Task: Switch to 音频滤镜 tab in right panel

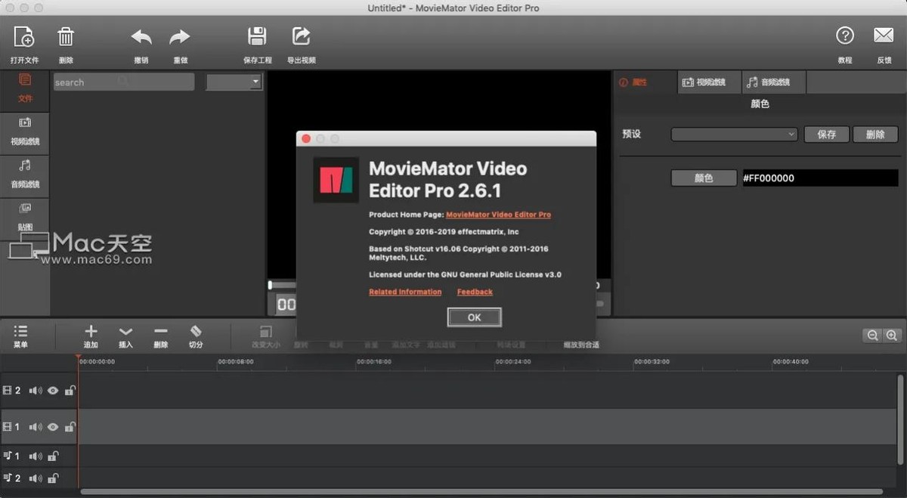Action: coord(773,82)
